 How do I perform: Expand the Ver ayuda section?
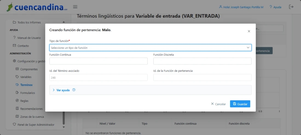tap(63, 90)
